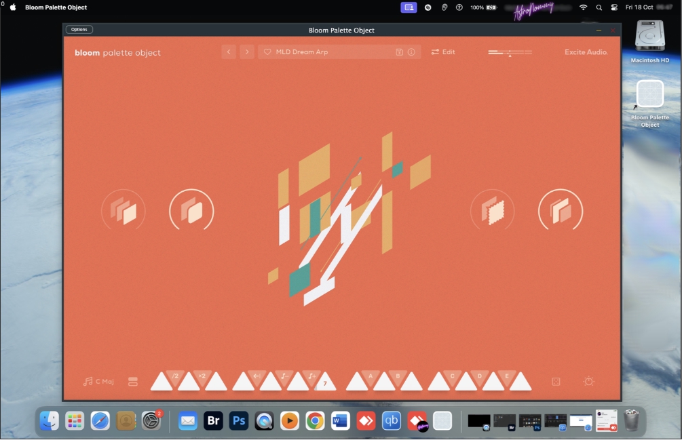Select Bloom Palette Object desktop shortcut
Viewport: 682px width, 440px height.
[650, 103]
